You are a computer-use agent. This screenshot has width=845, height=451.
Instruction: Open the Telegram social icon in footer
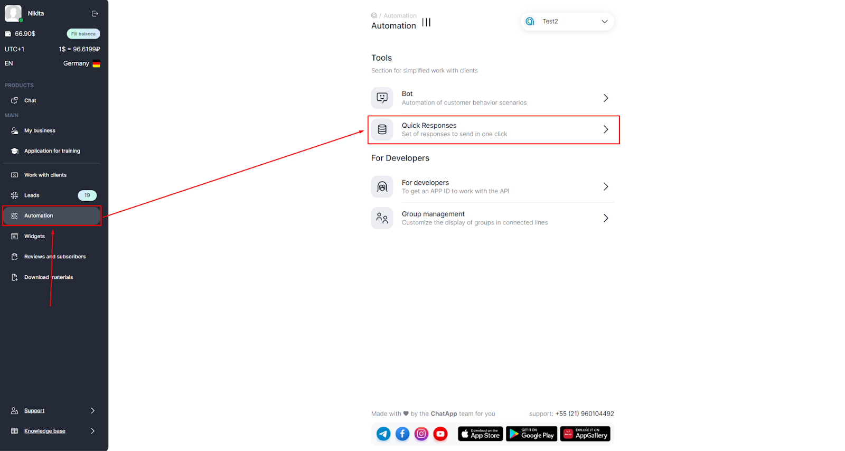point(383,434)
